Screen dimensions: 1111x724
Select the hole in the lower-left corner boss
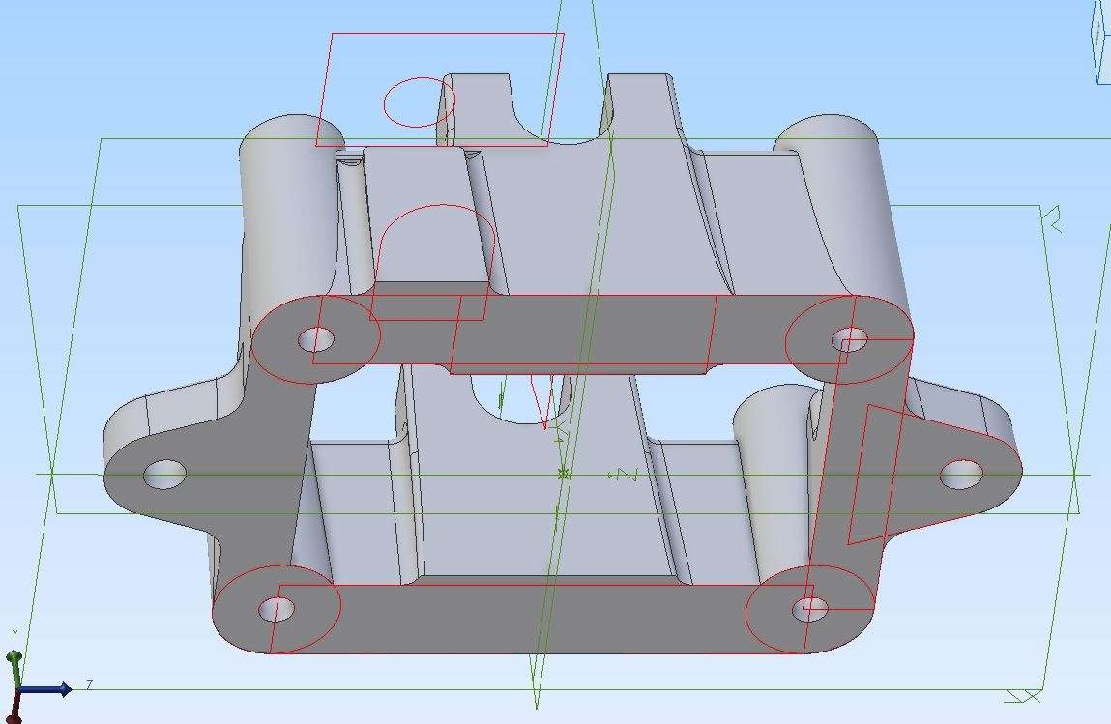pyautogui.click(x=277, y=609)
